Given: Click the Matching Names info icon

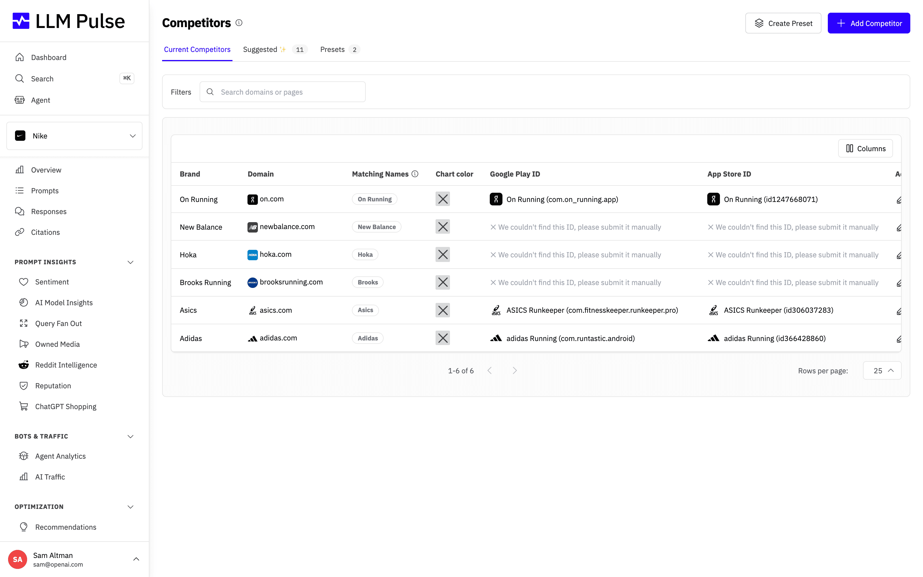Looking at the screenshot, I should (415, 174).
